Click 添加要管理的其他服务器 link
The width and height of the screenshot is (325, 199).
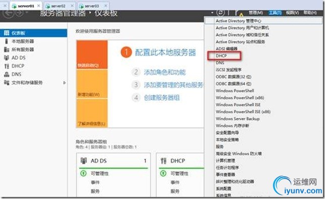click(174, 85)
